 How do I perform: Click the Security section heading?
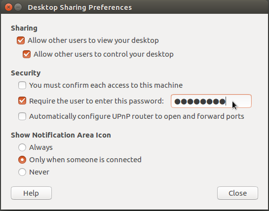click(26, 73)
